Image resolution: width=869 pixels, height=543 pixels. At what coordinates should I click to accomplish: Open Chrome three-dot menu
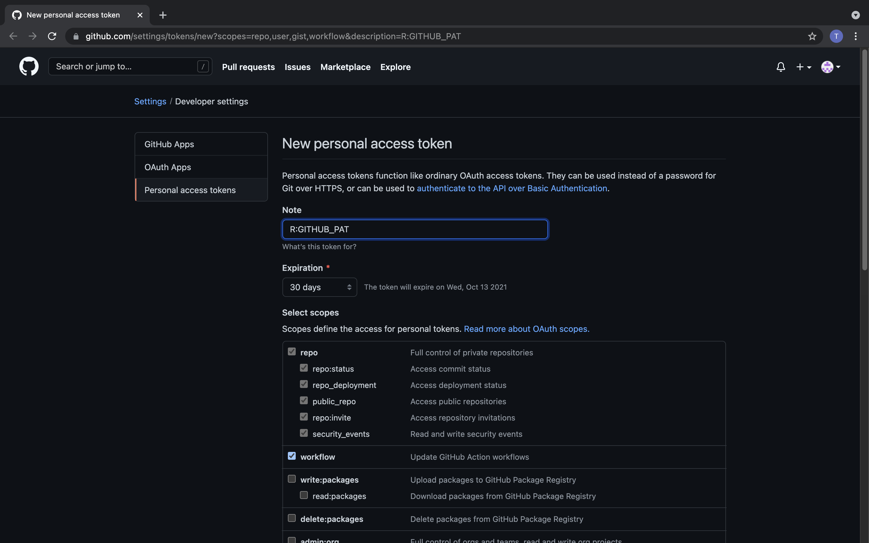tap(855, 36)
